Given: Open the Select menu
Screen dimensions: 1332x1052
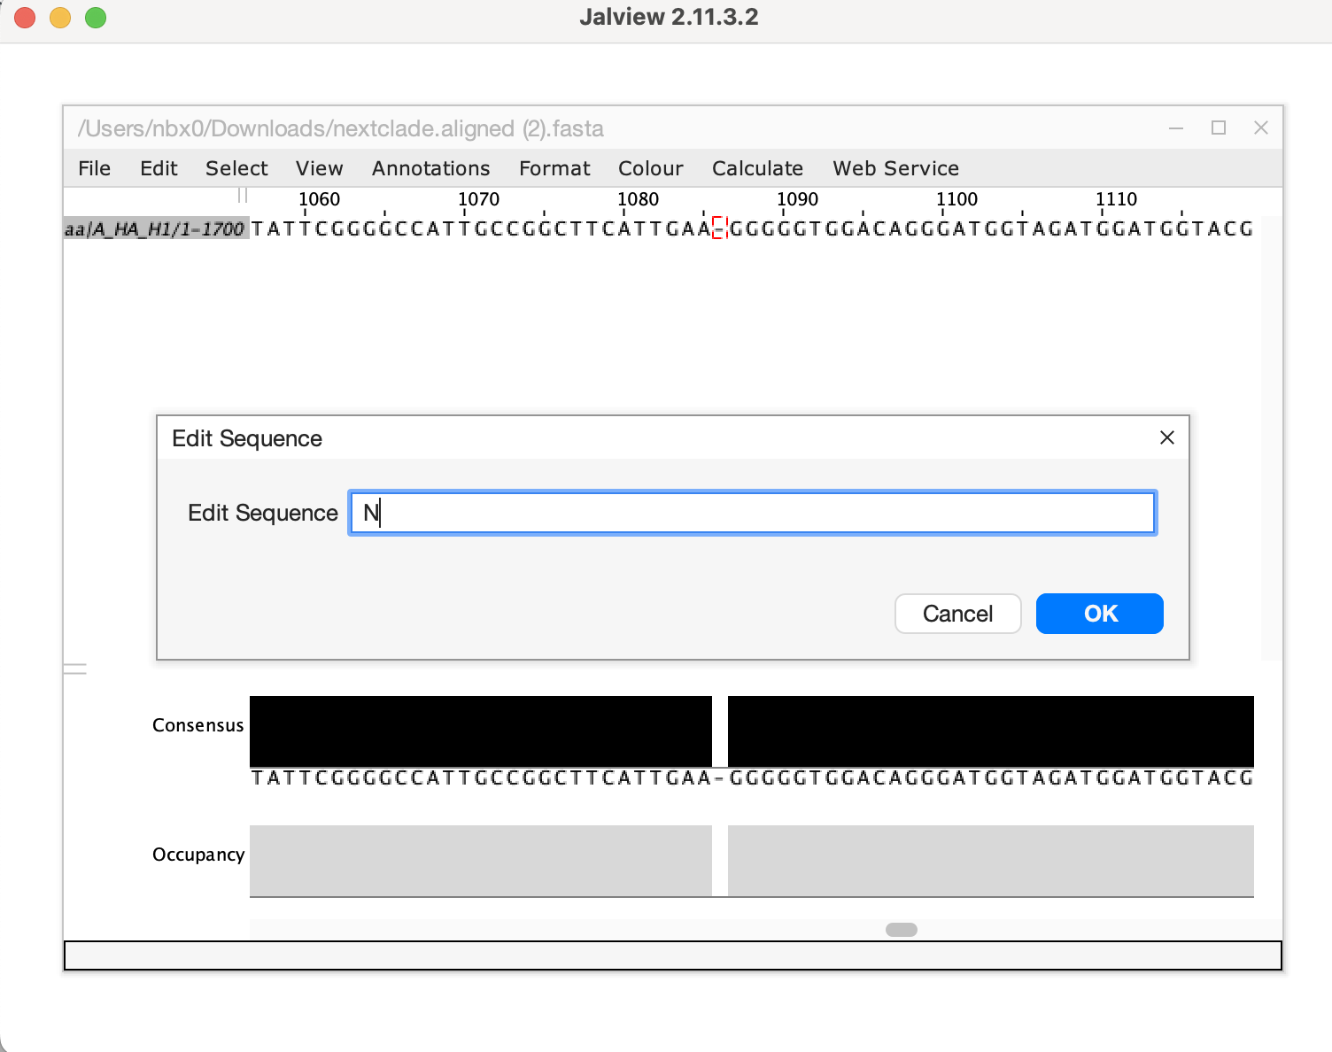Looking at the screenshot, I should 236,168.
